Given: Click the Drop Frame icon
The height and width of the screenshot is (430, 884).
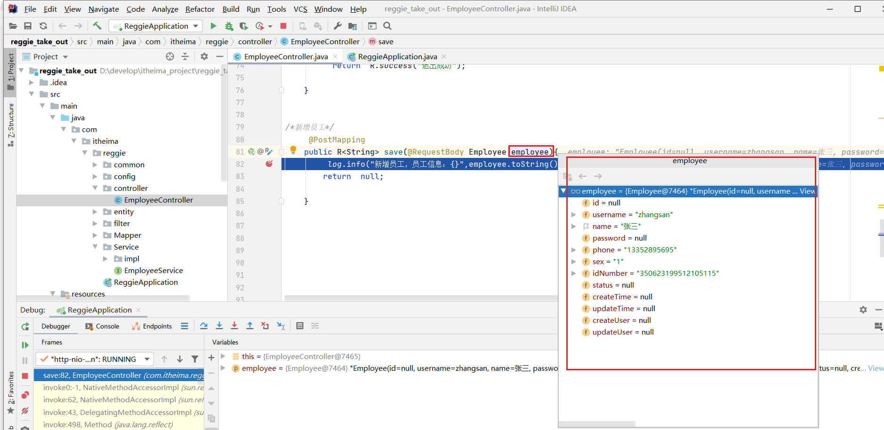Looking at the screenshot, I should (265, 326).
